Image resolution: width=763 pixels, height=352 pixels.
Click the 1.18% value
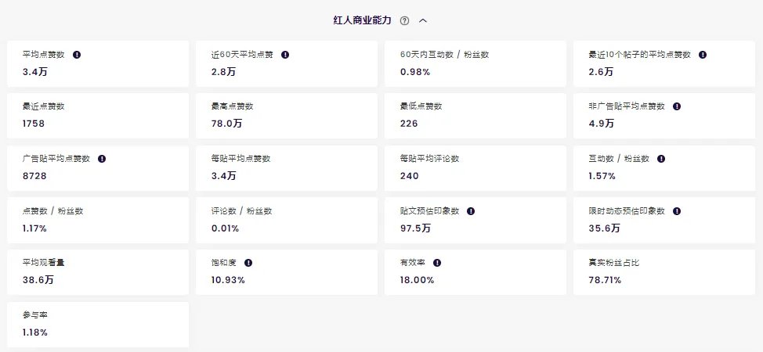[x=35, y=332]
